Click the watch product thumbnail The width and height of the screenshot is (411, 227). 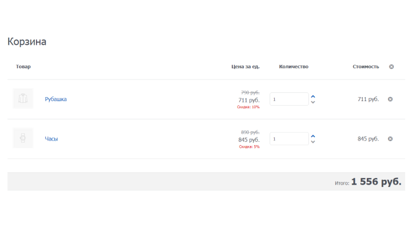coord(23,138)
